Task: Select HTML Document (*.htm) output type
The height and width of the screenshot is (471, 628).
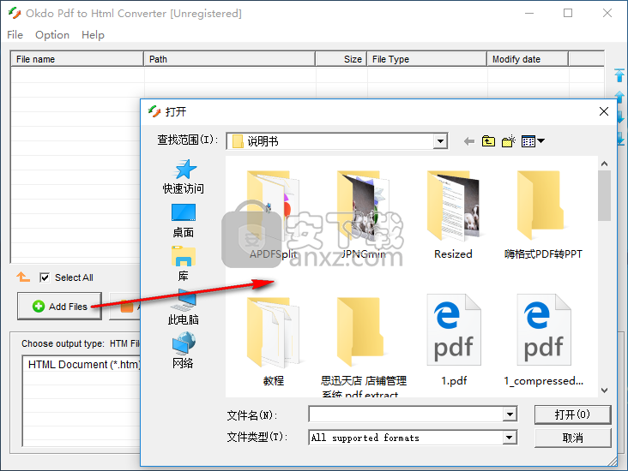Action: (x=84, y=364)
